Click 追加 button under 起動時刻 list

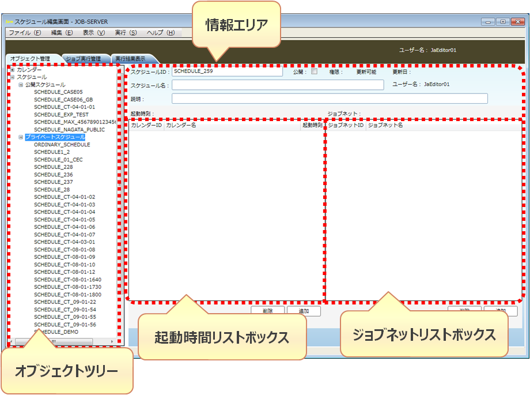pos(304,311)
